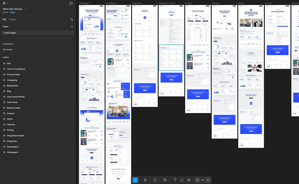
Task: Click frame icon beside 404 layer
Action: pos(4,64)
